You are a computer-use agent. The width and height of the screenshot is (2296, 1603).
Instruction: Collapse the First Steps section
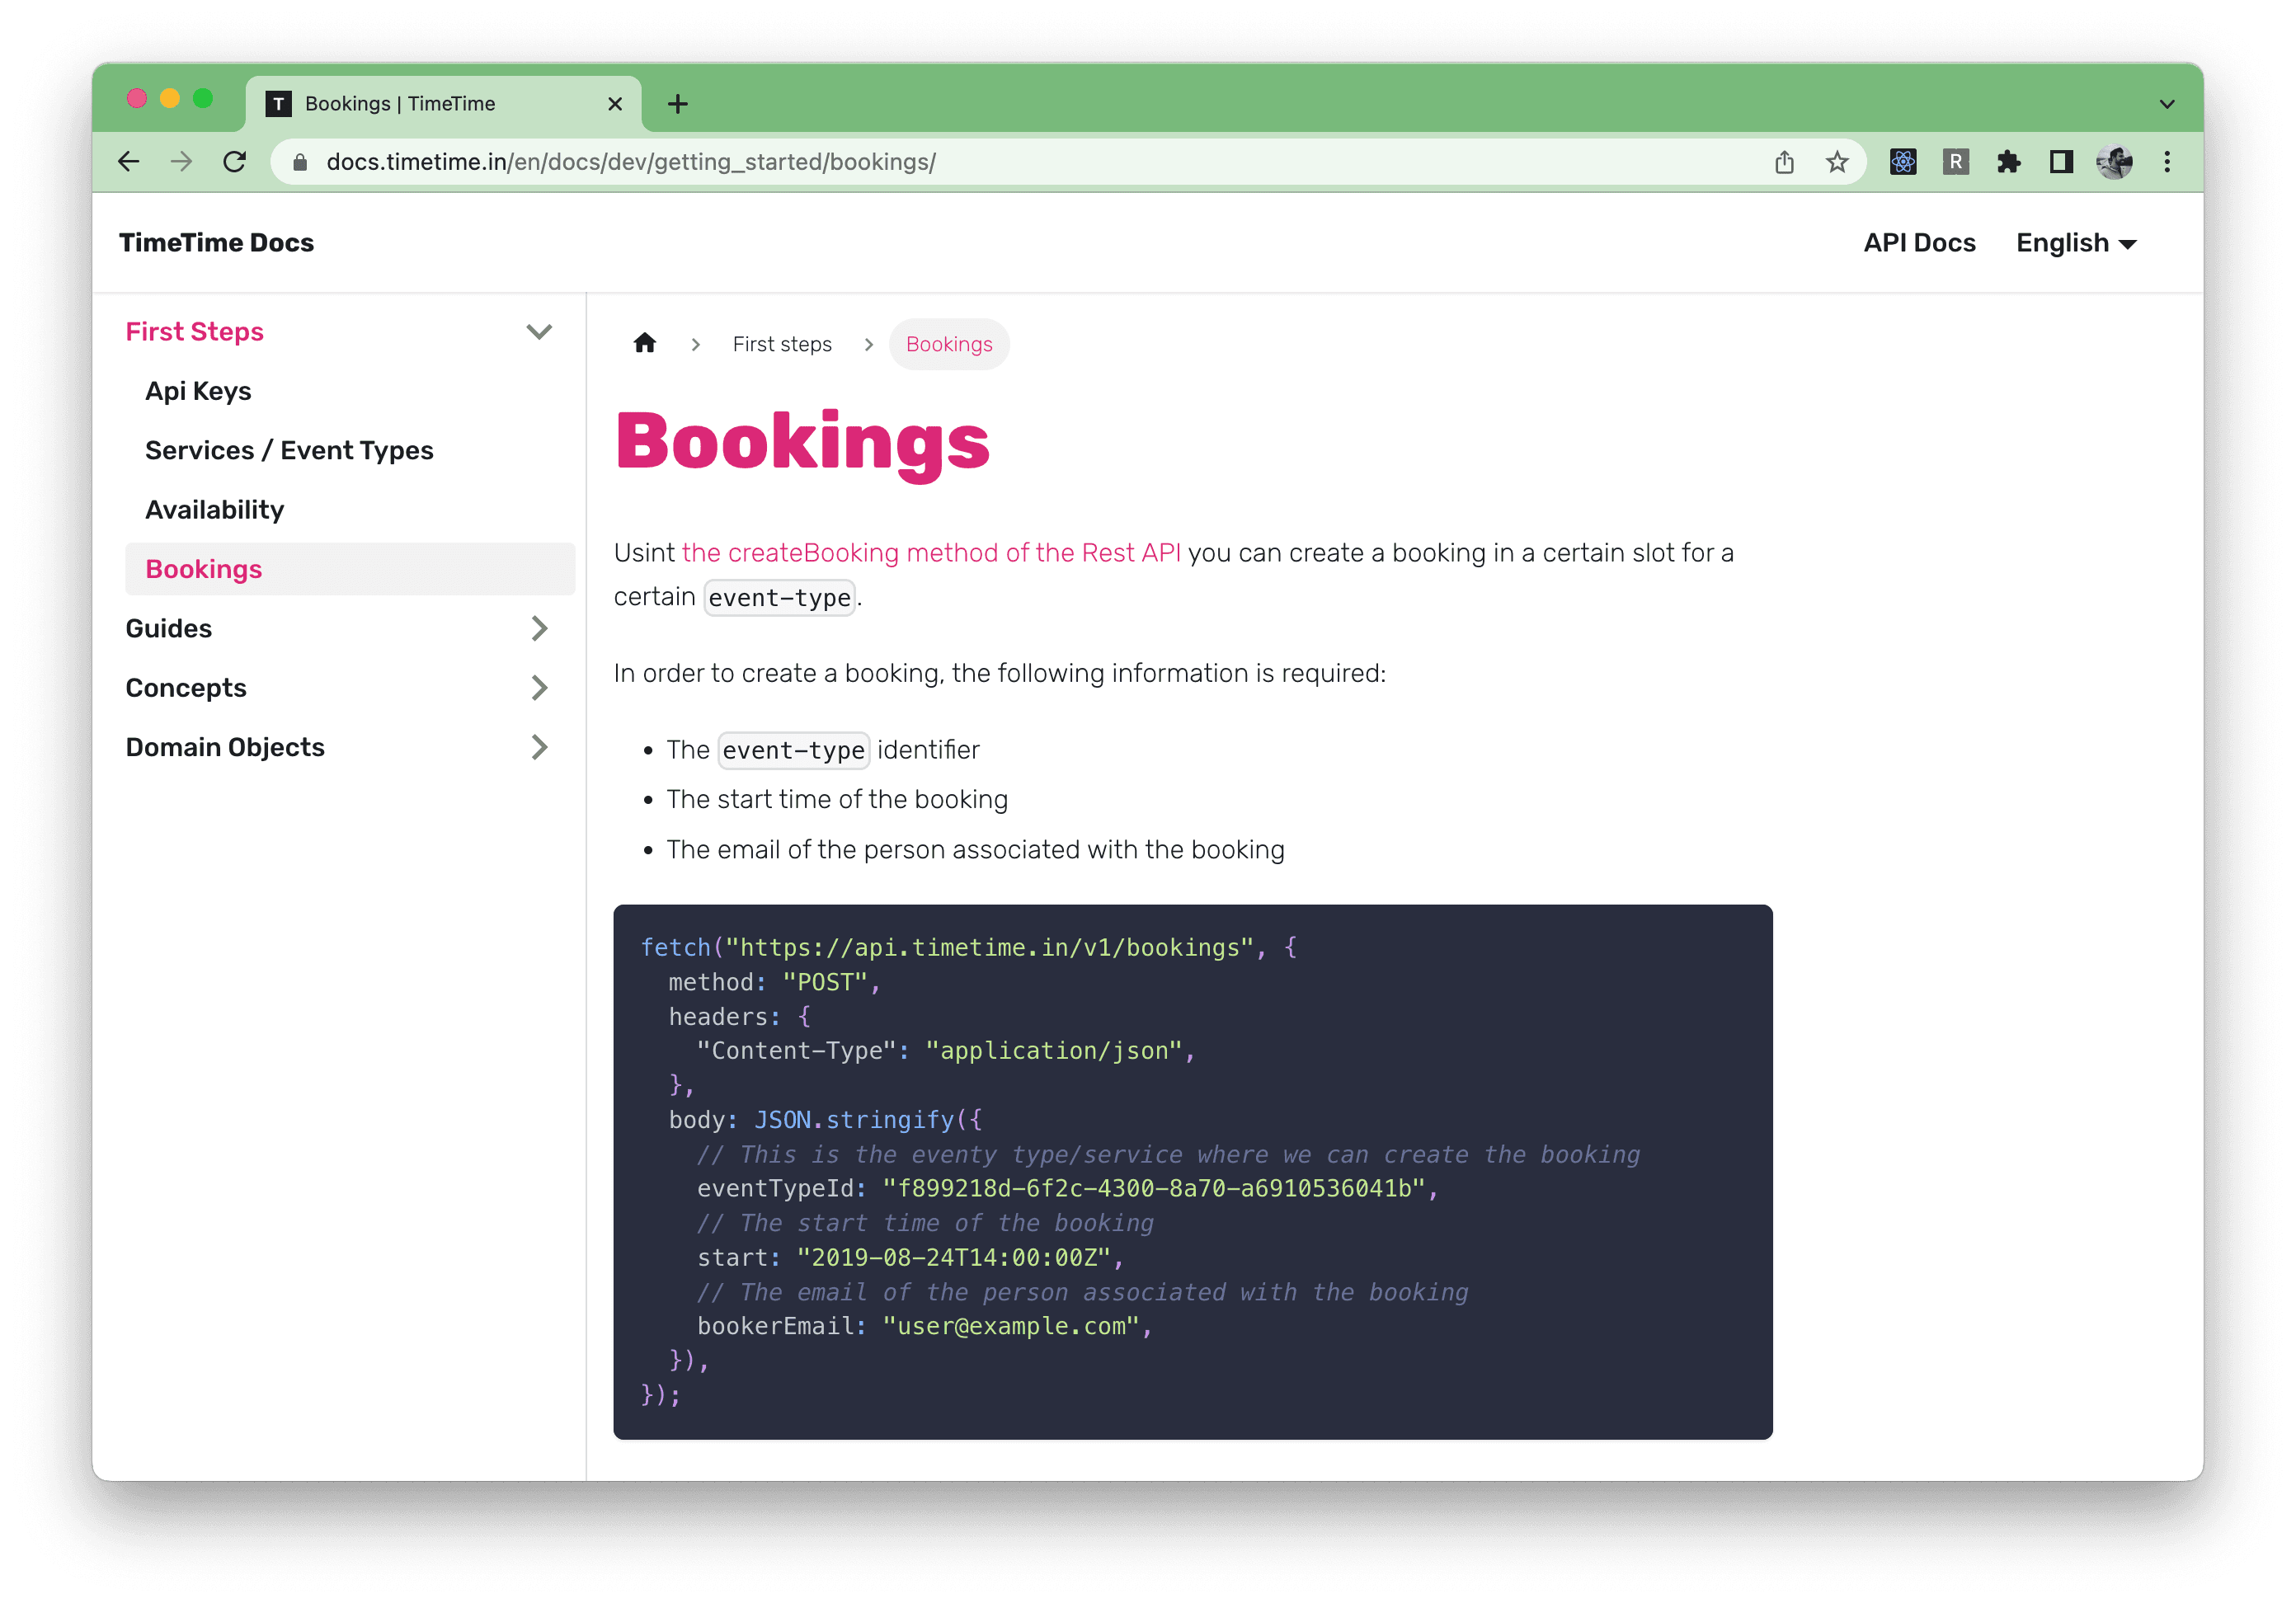click(x=539, y=332)
